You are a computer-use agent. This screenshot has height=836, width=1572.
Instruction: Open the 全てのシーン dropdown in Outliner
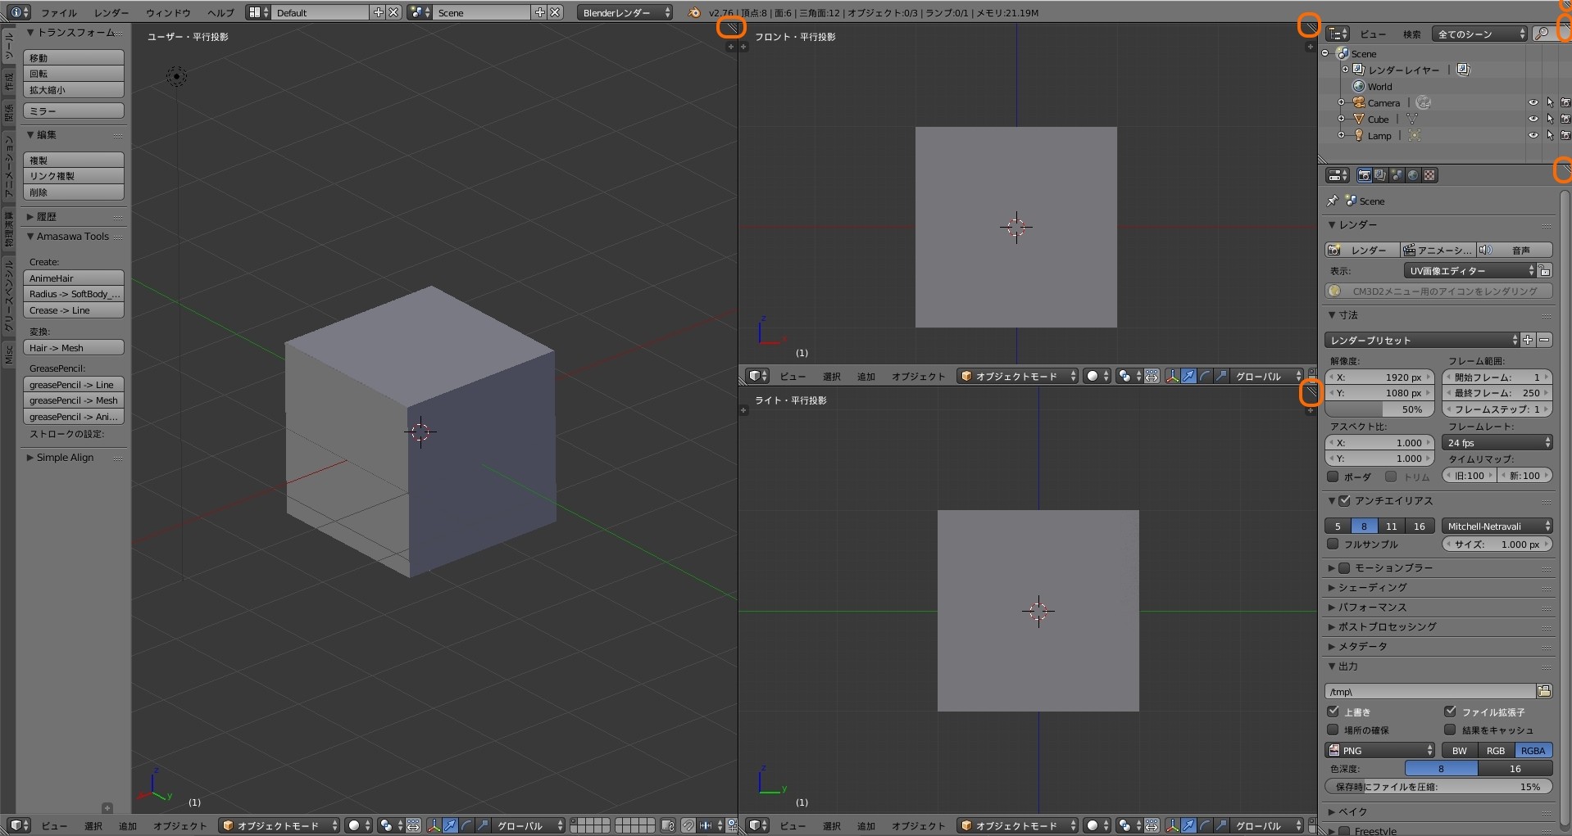[1480, 34]
